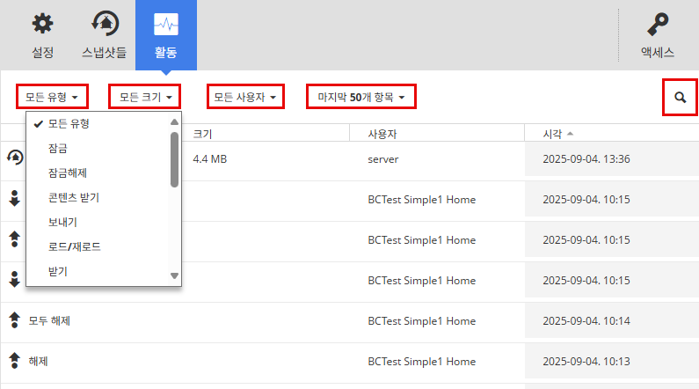Expand the 마지막 50개 항목 dropdown
The image size is (699, 389).
click(360, 96)
